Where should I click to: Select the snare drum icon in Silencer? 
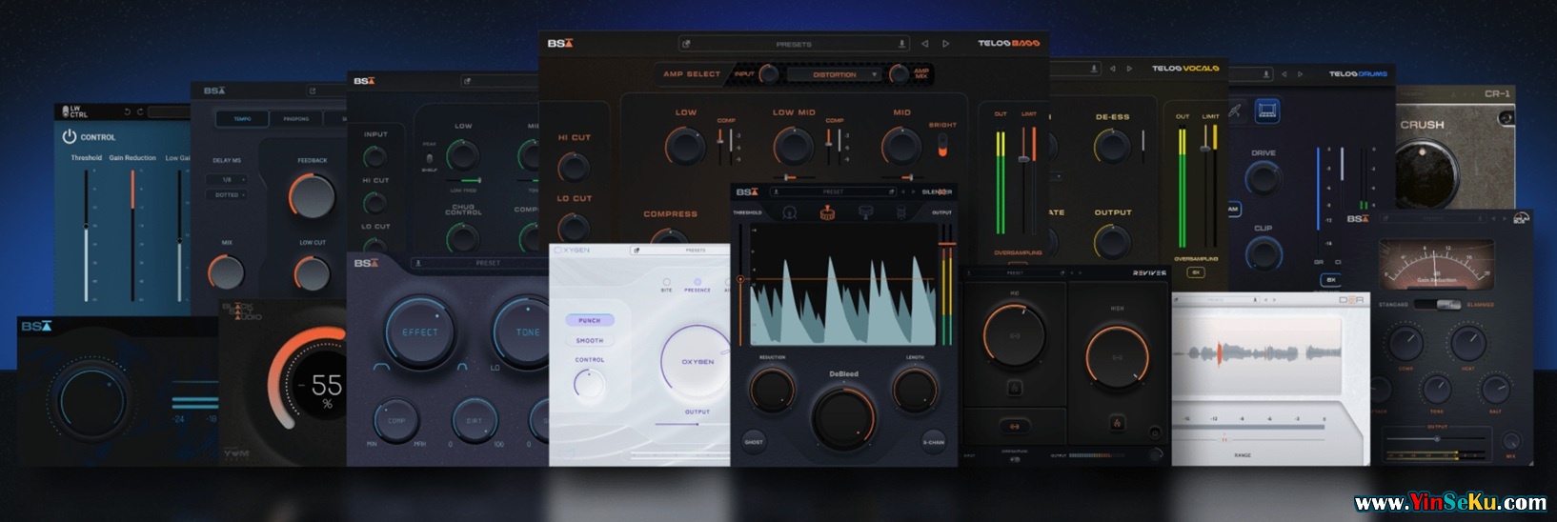click(827, 212)
